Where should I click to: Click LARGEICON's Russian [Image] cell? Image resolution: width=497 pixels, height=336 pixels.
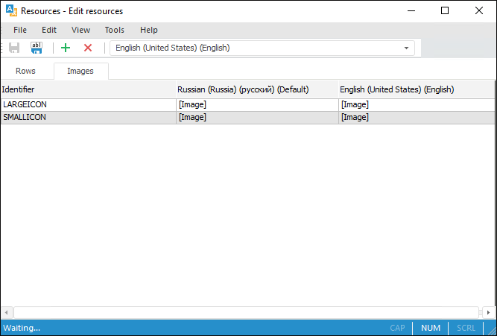[x=193, y=105]
